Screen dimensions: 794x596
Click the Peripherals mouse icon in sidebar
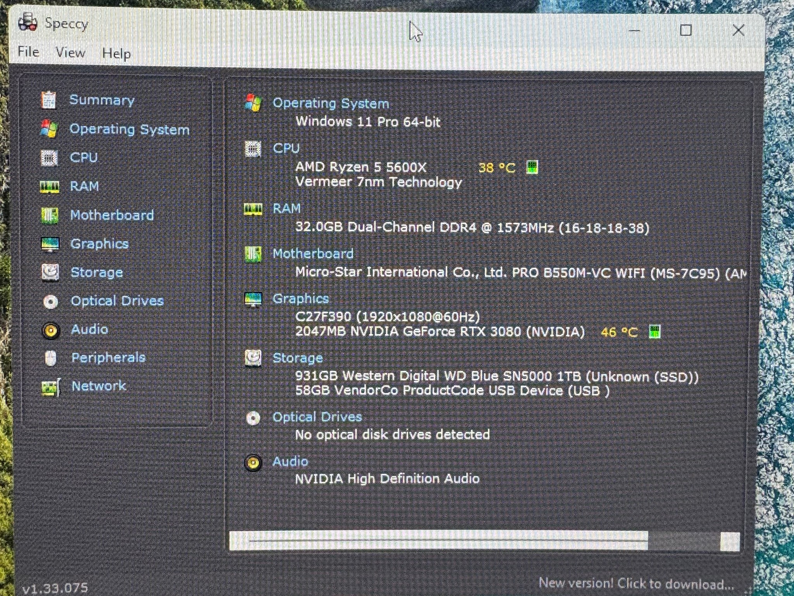[x=50, y=358]
